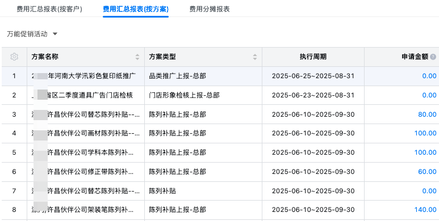Image resolution: width=439 pixels, height=221 pixels.
Task: Click the 申请金额 help question icon
Action: point(433,57)
